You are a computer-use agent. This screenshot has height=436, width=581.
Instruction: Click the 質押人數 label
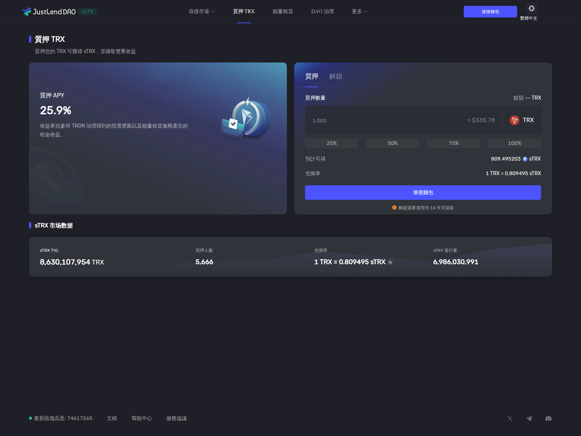(204, 250)
